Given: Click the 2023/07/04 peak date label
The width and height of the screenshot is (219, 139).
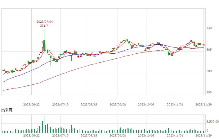Looking at the screenshot, I should coord(45,22).
